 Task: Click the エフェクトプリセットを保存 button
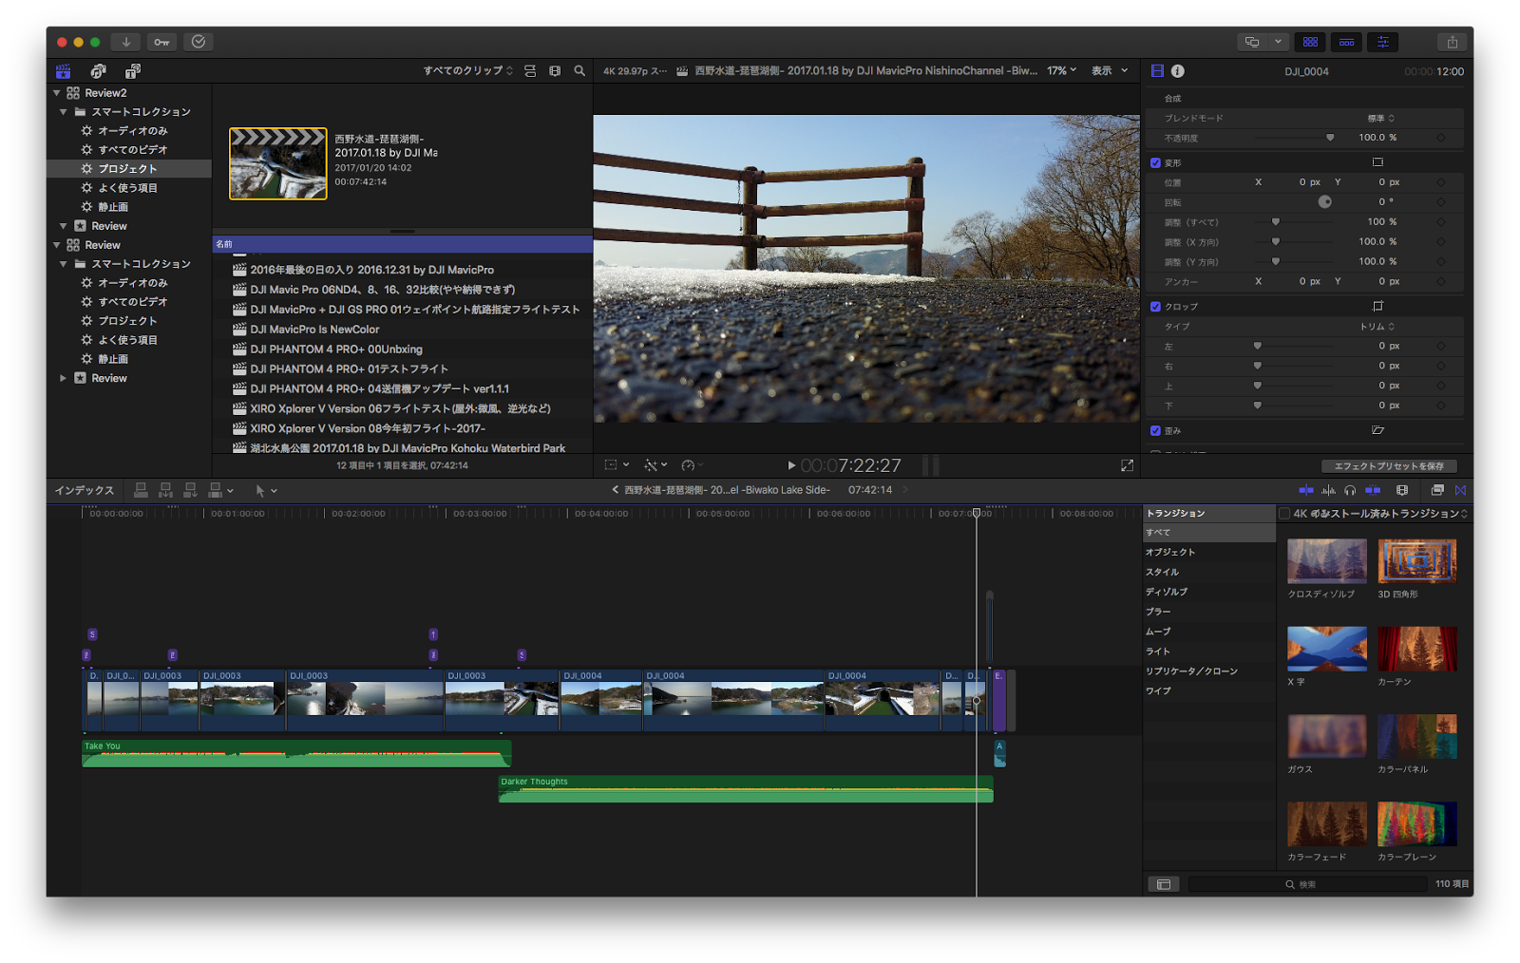pyautogui.click(x=1388, y=466)
